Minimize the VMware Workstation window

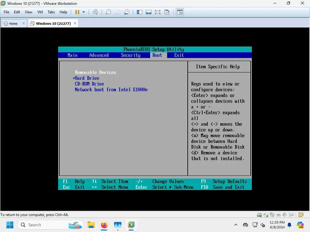pos(275,3)
